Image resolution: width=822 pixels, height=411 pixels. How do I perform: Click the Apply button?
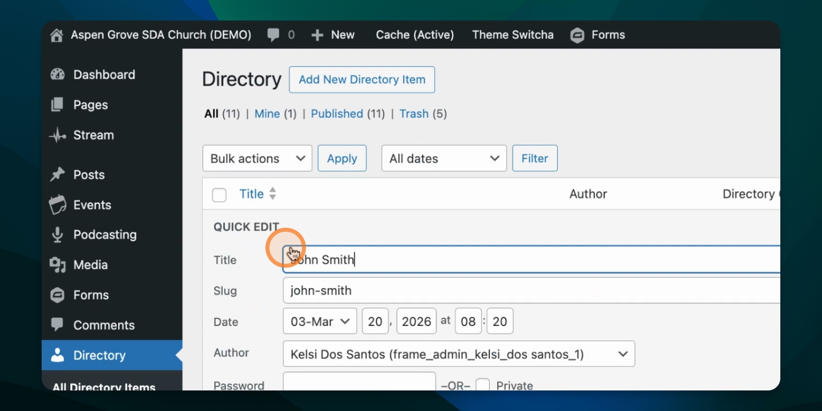click(x=342, y=159)
